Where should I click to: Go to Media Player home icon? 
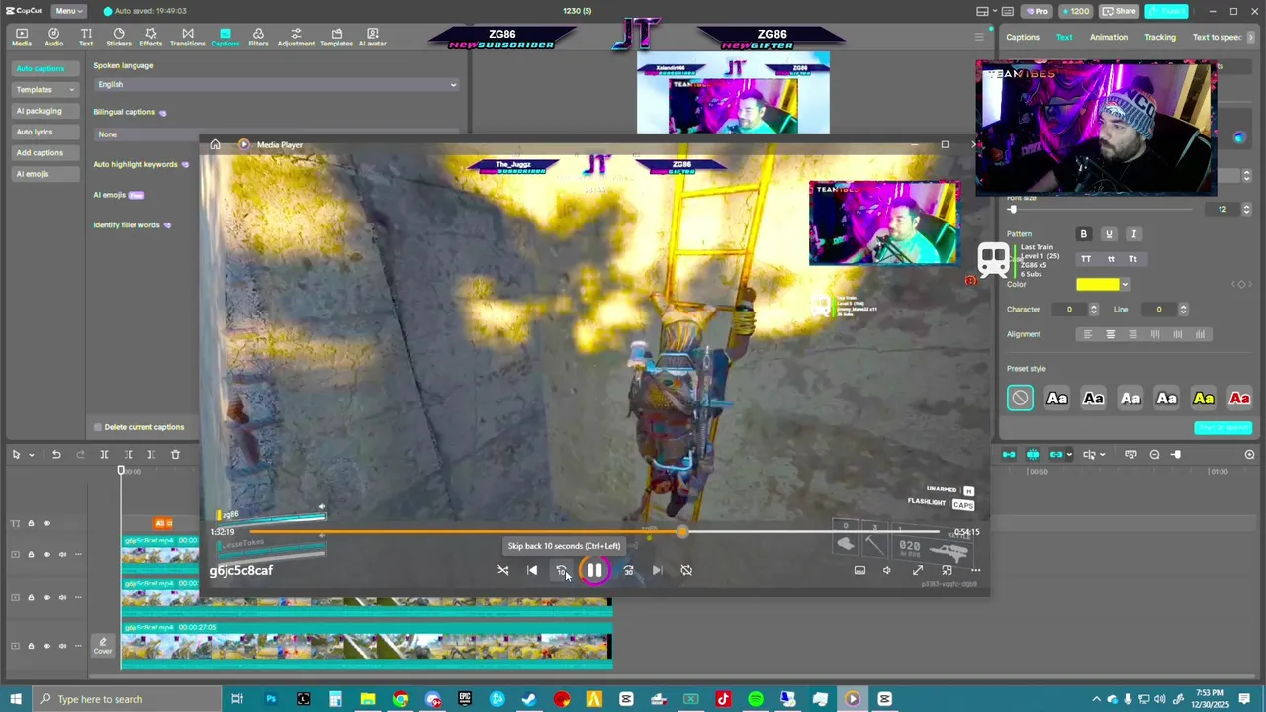(215, 144)
